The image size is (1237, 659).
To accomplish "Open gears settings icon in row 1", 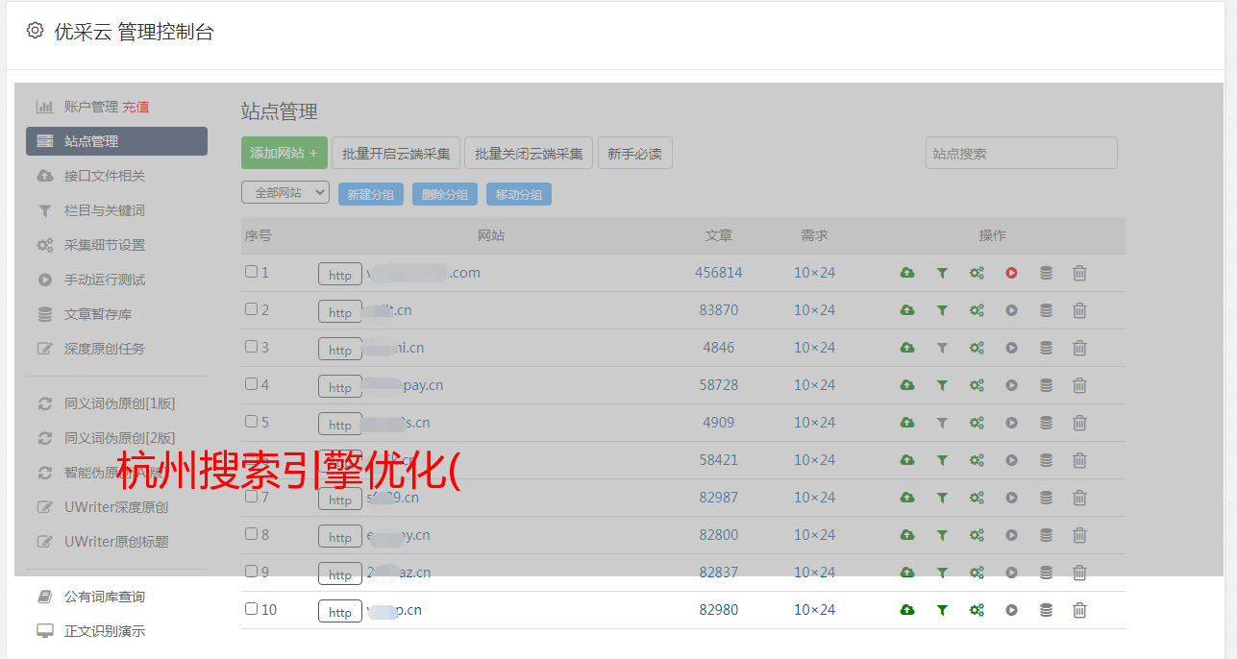I will [977, 273].
